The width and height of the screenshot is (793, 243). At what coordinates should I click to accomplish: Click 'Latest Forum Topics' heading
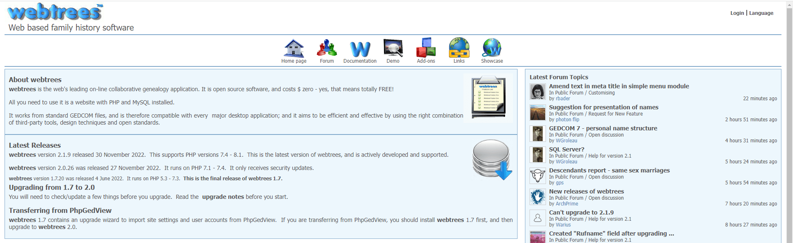[559, 77]
